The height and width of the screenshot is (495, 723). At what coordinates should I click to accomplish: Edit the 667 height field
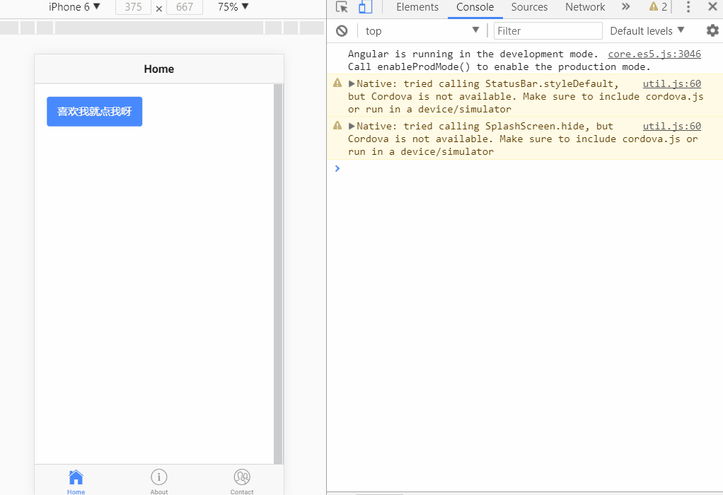(185, 7)
